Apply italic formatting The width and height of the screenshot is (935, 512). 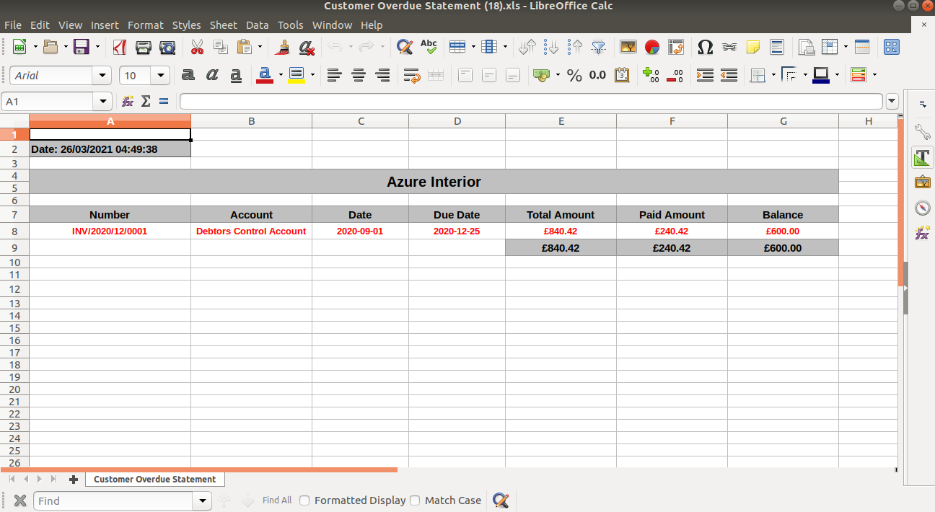(212, 75)
